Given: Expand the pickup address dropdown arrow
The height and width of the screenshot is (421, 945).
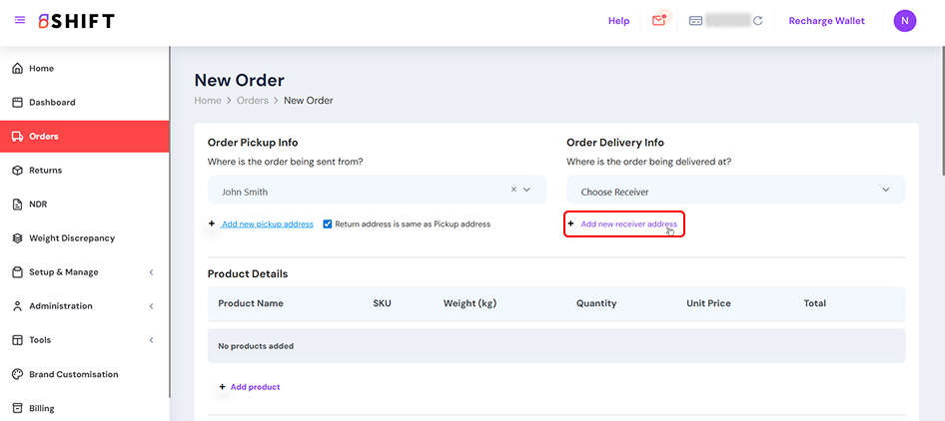Looking at the screenshot, I should point(527,190).
